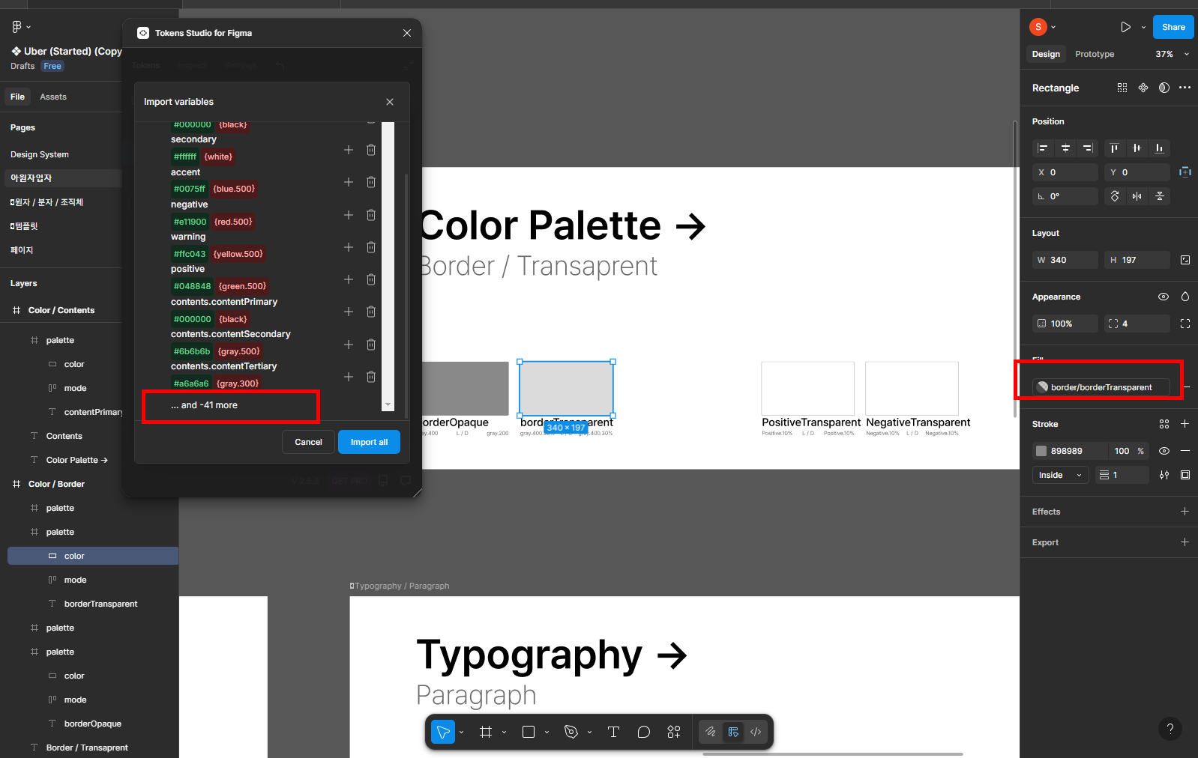Click the width W 340 input field
Image resolution: width=1198 pixels, height=758 pixels.
1065,260
